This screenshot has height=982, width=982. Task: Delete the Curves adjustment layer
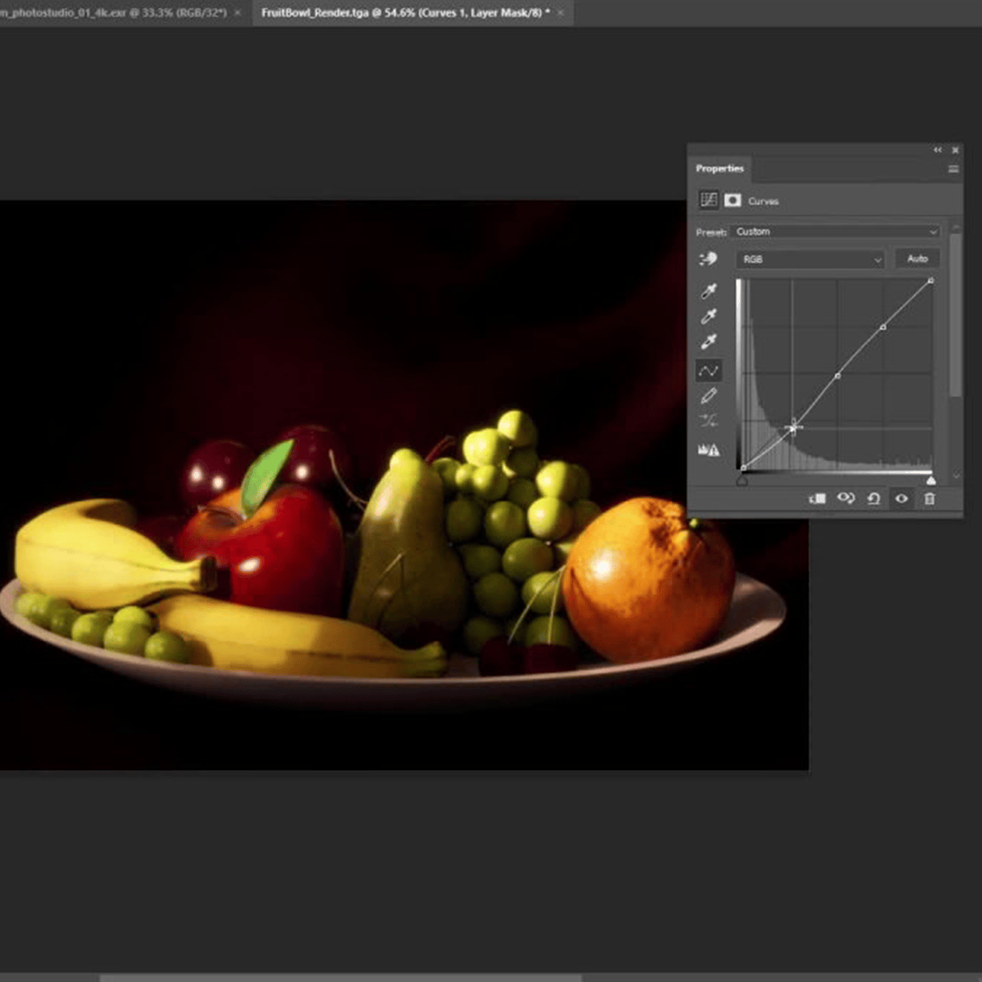[930, 498]
